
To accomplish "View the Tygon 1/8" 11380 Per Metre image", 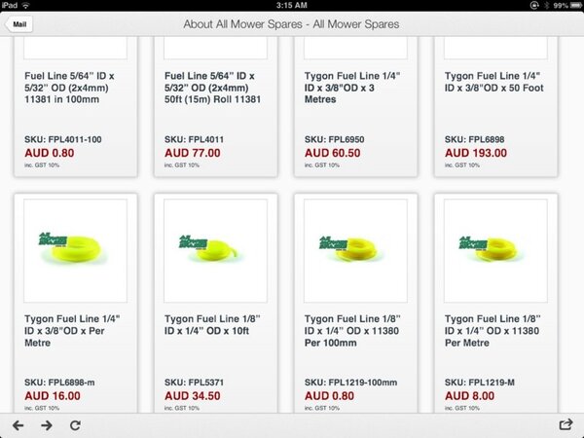I will click(496, 250).
